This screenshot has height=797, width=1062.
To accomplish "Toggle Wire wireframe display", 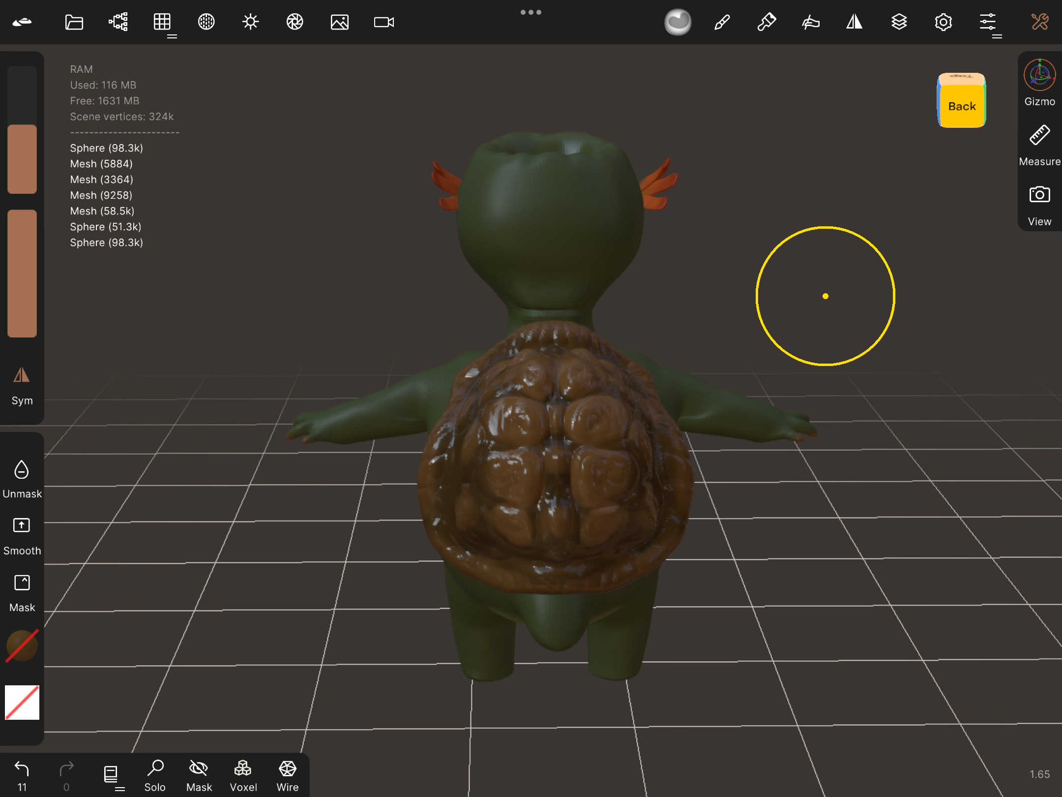I will tap(287, 775).
